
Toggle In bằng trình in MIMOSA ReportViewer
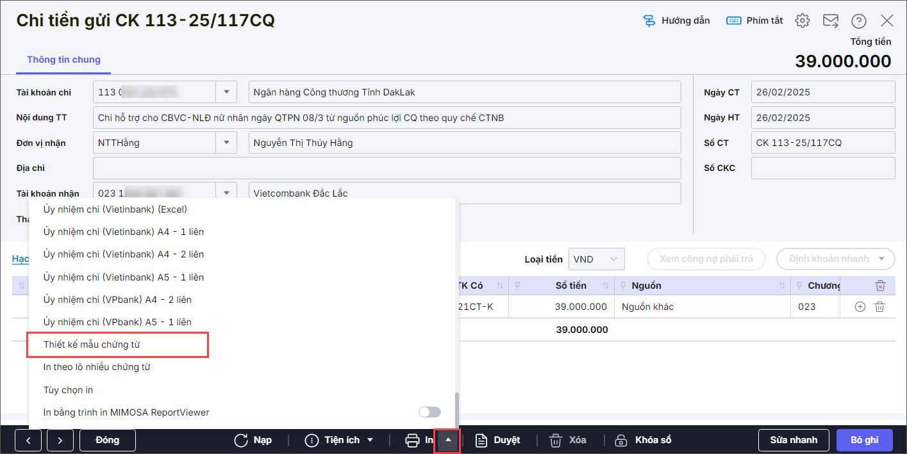click(429, 412)
